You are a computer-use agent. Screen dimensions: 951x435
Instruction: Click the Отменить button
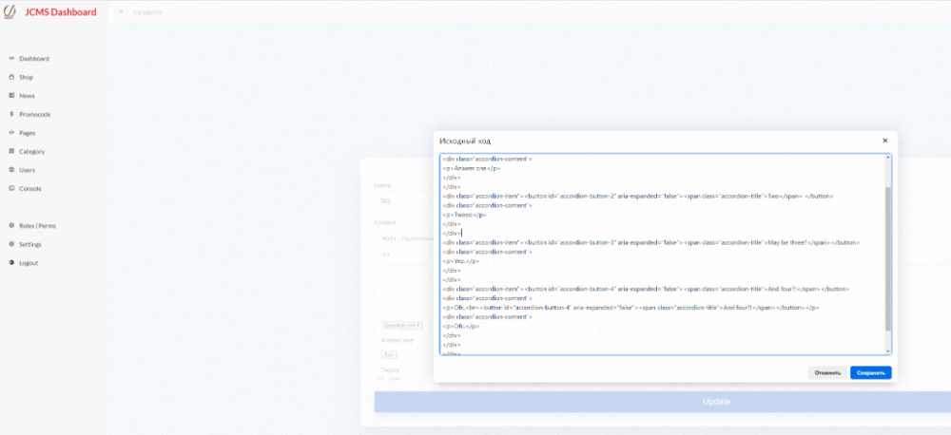pos(827,372)
